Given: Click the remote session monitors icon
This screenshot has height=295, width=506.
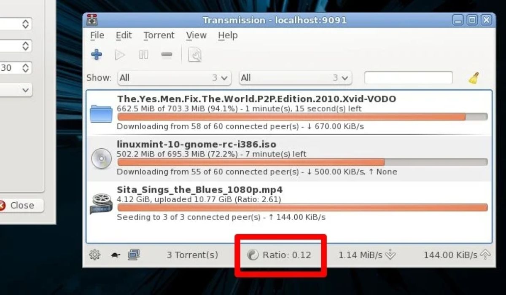Looking at the screenshot, I should [x=134, y=255].
